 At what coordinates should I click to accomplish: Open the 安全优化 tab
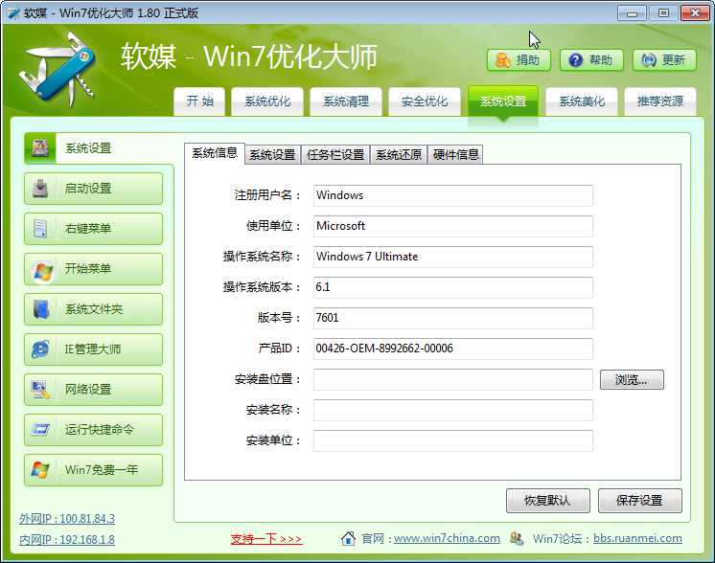point(425,101)
